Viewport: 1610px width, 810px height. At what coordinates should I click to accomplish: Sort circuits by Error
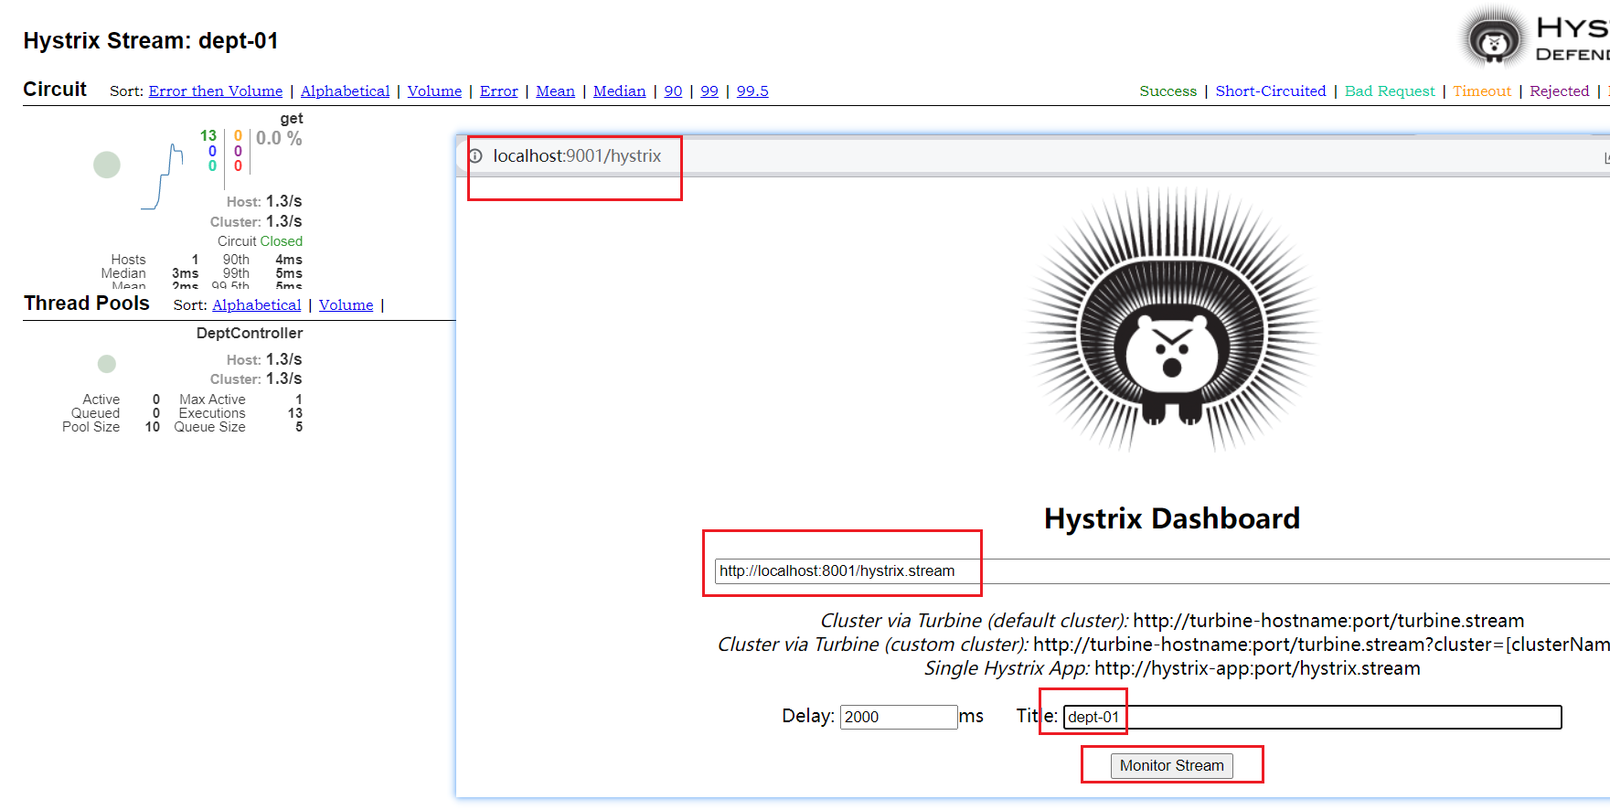tap(499, 91)
